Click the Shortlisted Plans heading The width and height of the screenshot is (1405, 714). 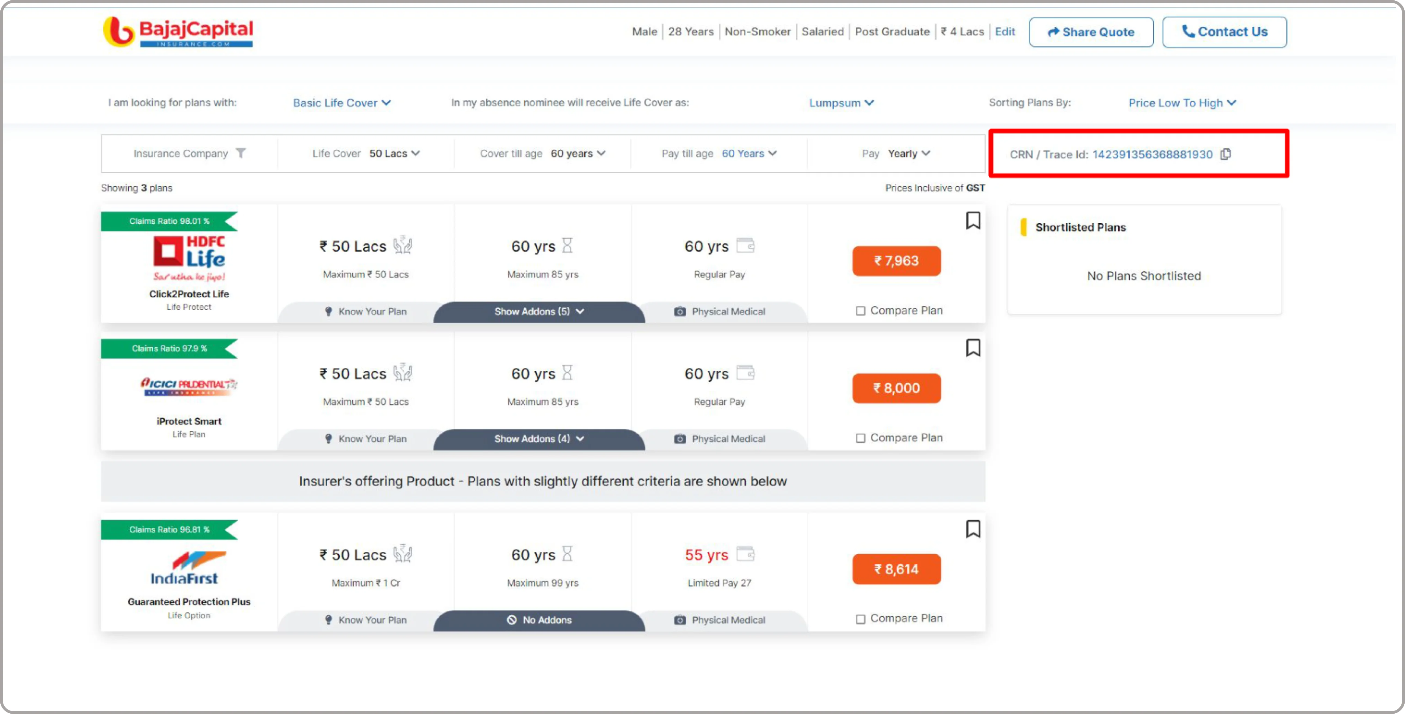pyautogui.click(x=1080, y=227)
